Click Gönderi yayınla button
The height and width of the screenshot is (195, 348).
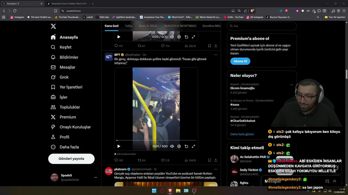(72, 159)
